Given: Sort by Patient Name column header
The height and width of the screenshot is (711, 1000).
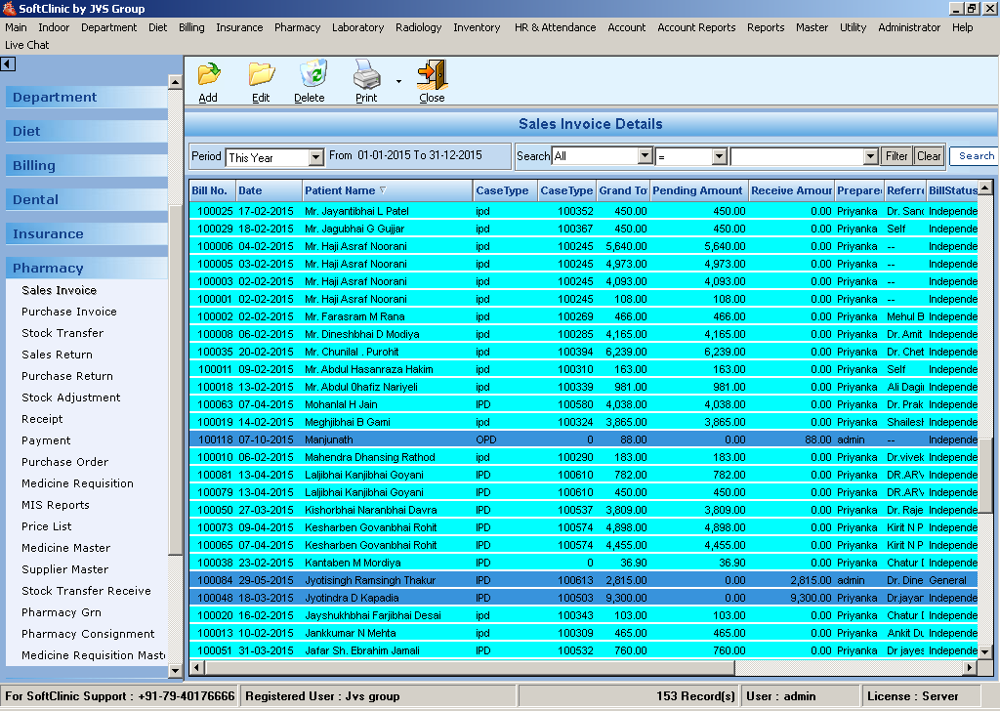Looking at the screenshot, I should click(340, 190).
